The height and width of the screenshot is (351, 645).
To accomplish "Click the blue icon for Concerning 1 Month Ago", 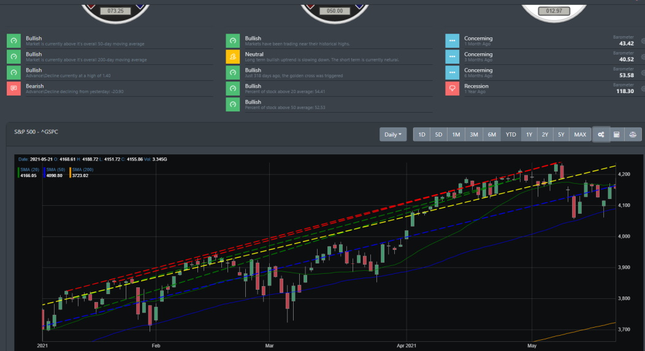I will coord(452,40).
